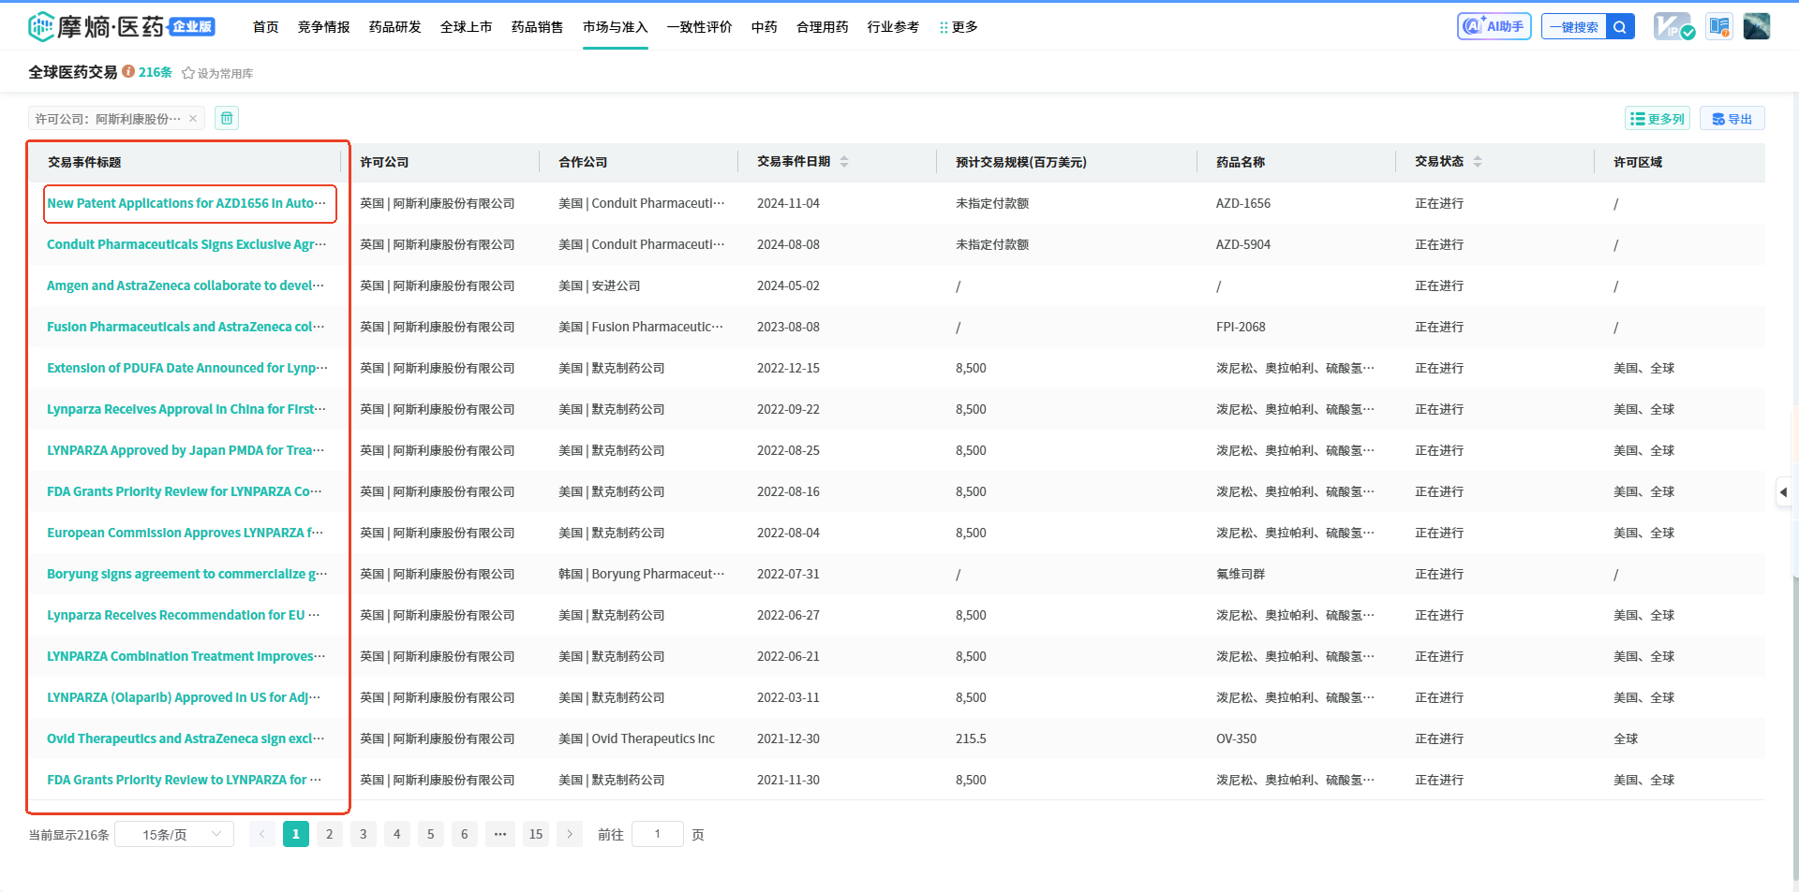Click the info icon next to 全球医药交易
The width and height of the screenshot is (1799, 892).
[x=128, y=71]
